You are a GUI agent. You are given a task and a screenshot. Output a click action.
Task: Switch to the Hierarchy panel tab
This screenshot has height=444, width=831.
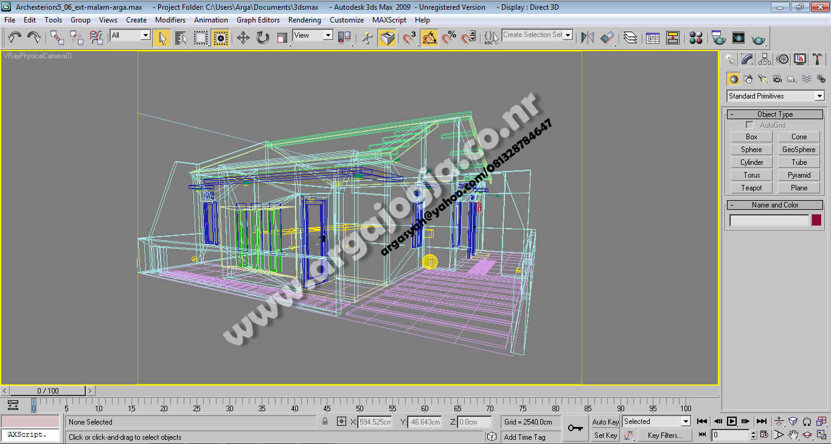click(765, 59)
